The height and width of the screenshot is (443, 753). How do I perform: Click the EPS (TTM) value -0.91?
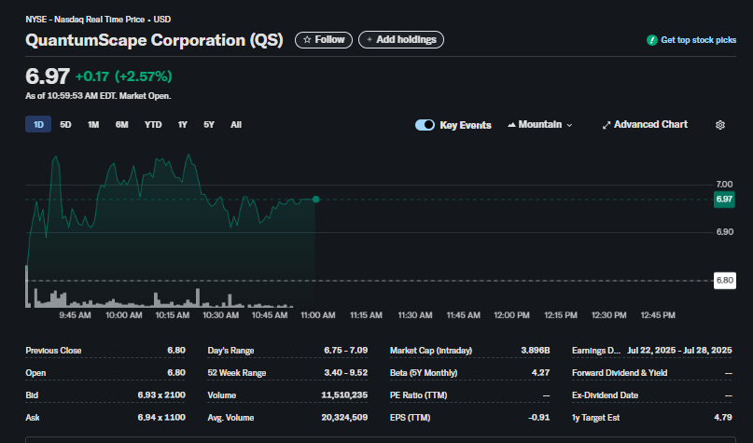[x=538, y=418]
